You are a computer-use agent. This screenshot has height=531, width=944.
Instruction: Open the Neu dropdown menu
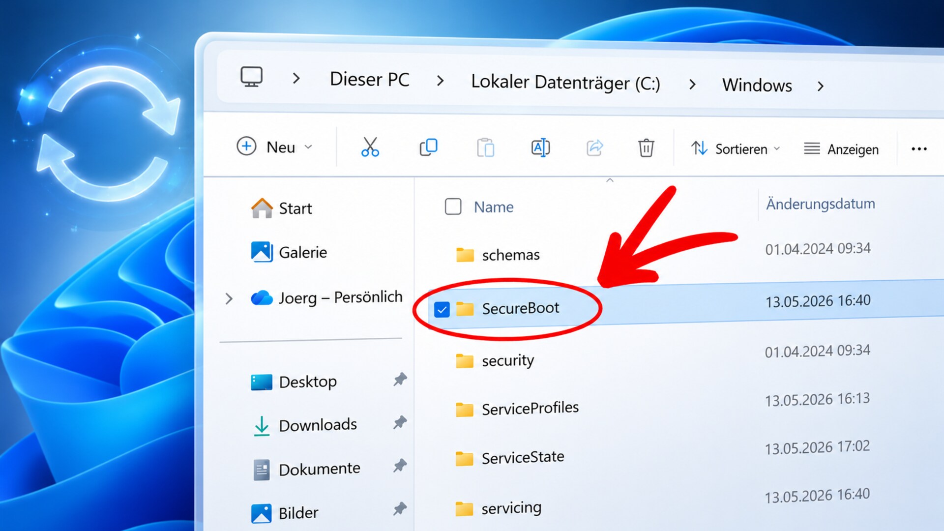pyautogui.click(x=274, y=147)
